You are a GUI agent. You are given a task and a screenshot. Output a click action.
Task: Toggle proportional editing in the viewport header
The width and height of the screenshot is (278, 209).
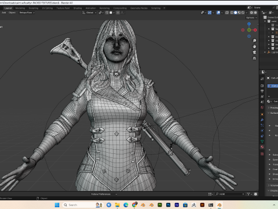pyautogui.click(x=118, y=13)
